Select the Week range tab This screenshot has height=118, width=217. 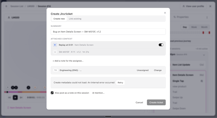[x=194, y=27]
